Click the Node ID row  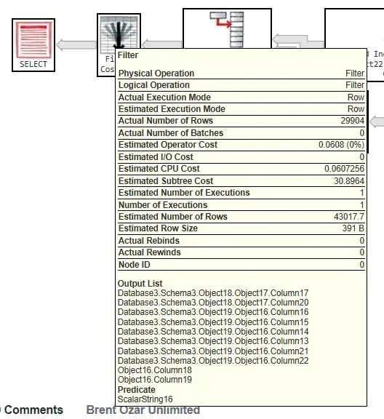coord(241,265)
